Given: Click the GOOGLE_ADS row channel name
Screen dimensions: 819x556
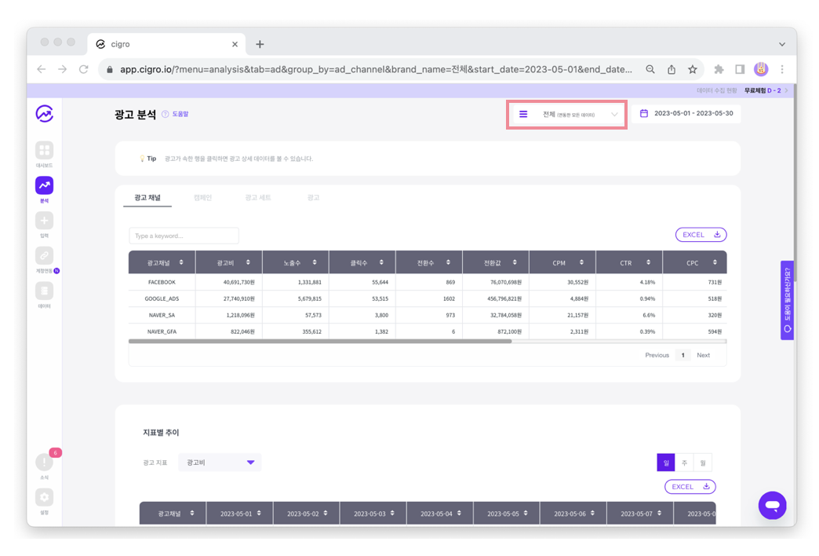Looking at the screenshot, I should [162, 298].
